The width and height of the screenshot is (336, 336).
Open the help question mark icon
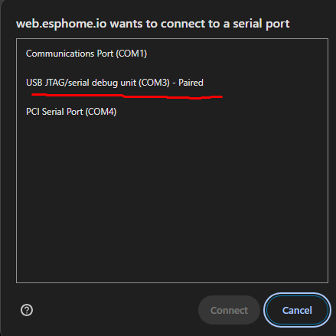(27, 310)
